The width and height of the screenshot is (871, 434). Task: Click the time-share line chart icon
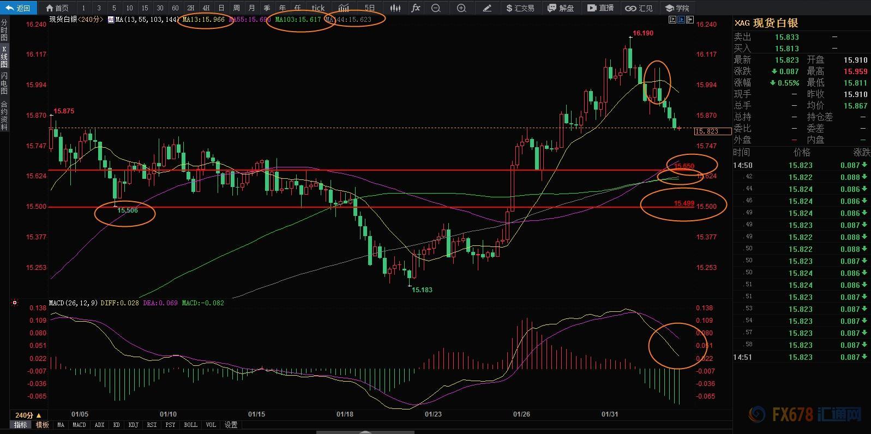[x=344, y=8]
